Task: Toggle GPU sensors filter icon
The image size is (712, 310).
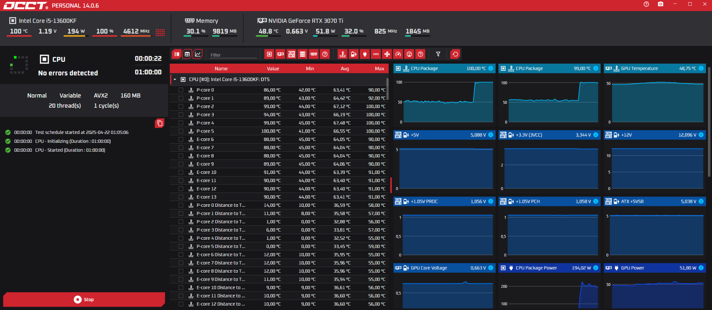Action: pyautogui.click(x=280, y=54)
